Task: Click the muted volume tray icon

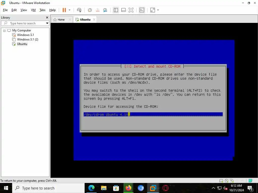Action: 225,188
